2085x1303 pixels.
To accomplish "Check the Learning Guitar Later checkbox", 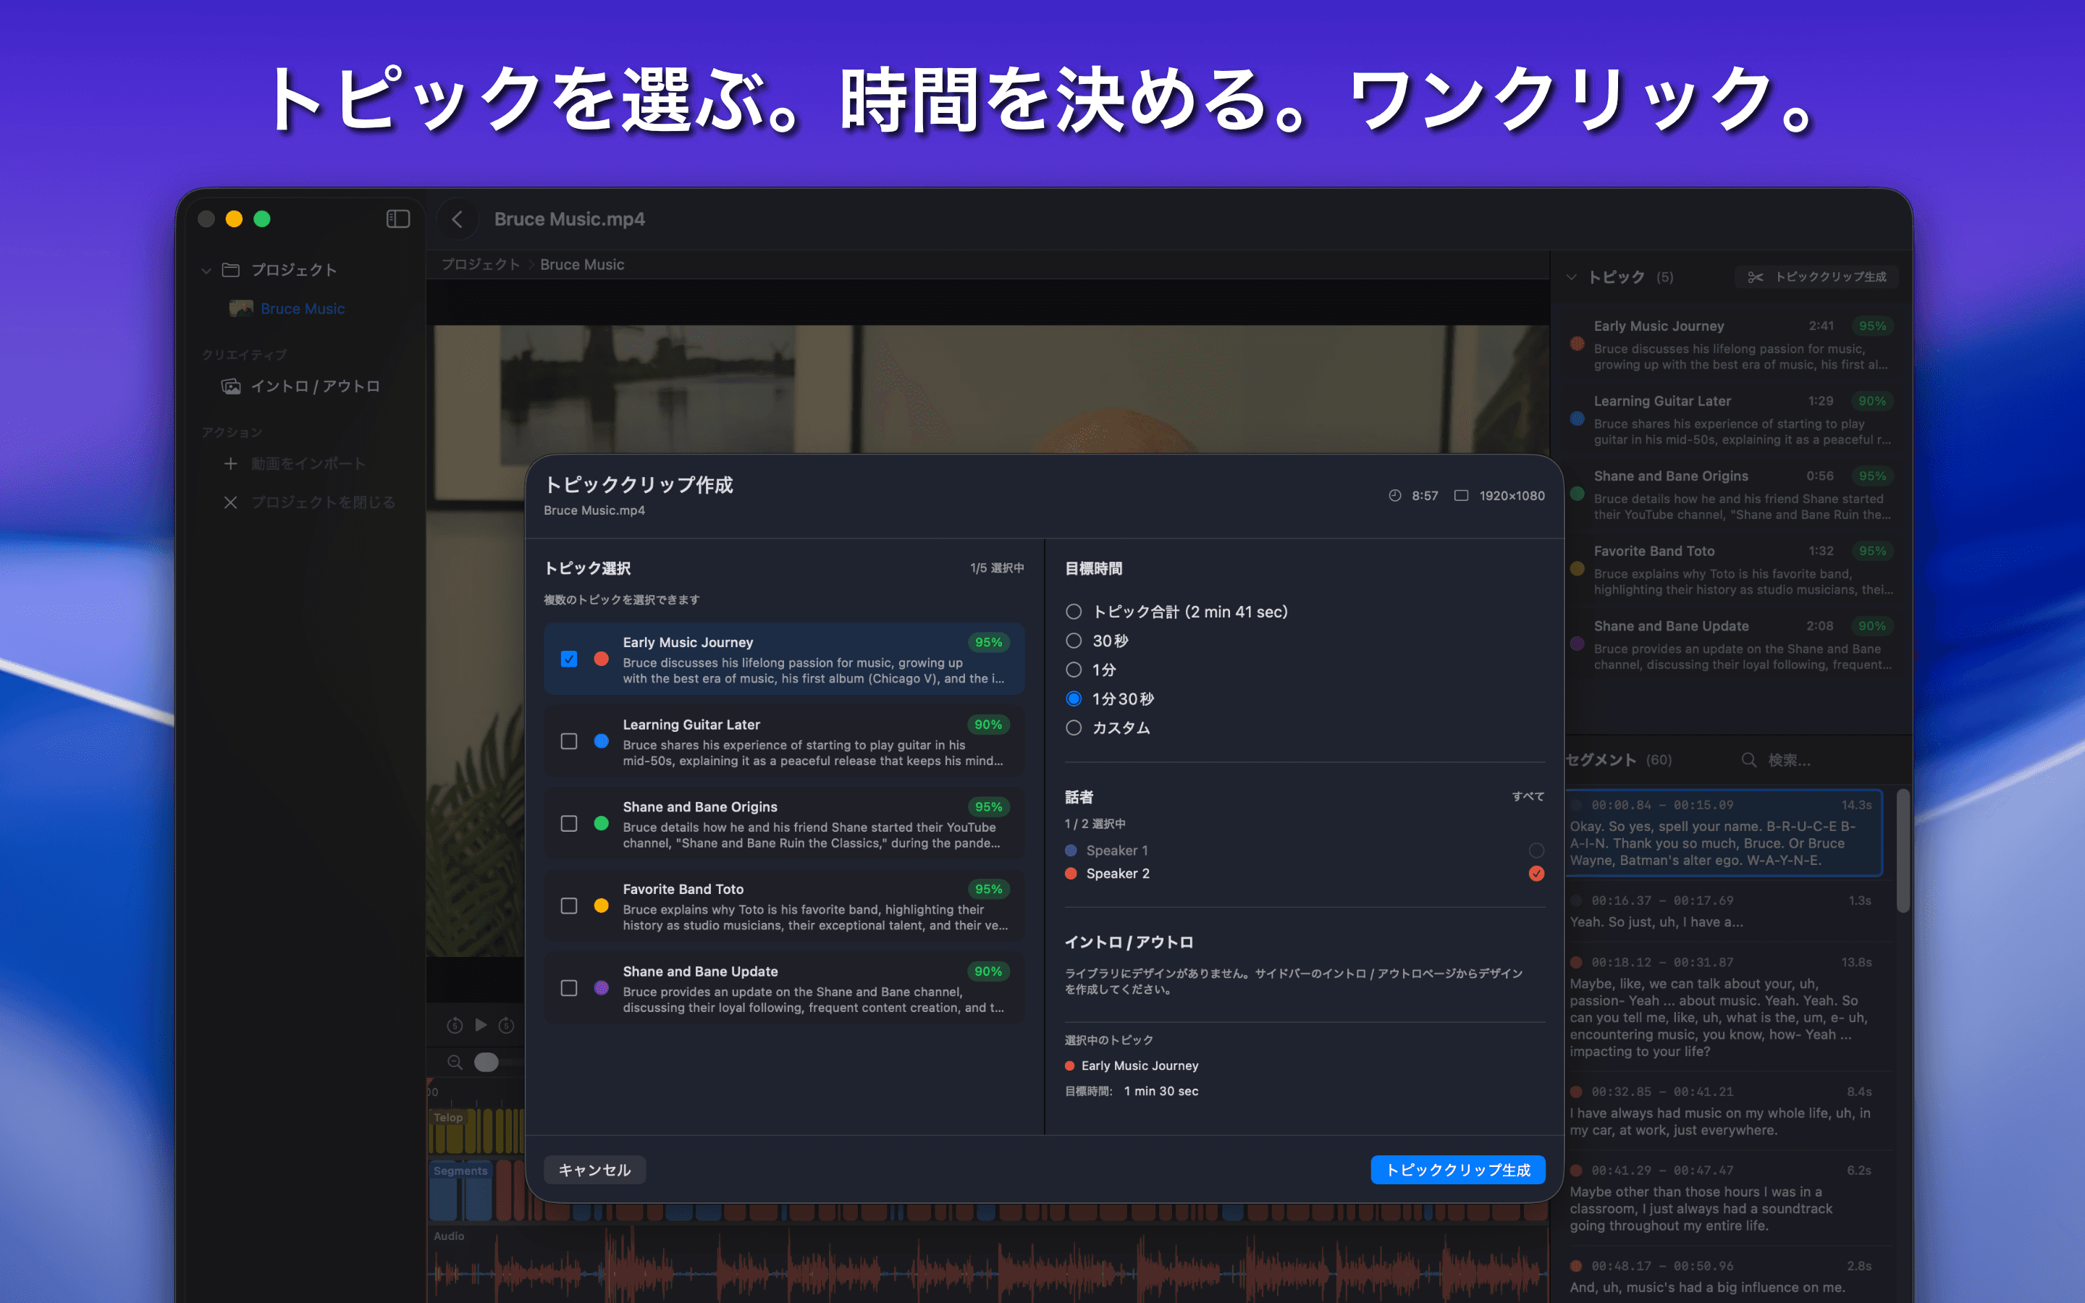I will [568, 741].
